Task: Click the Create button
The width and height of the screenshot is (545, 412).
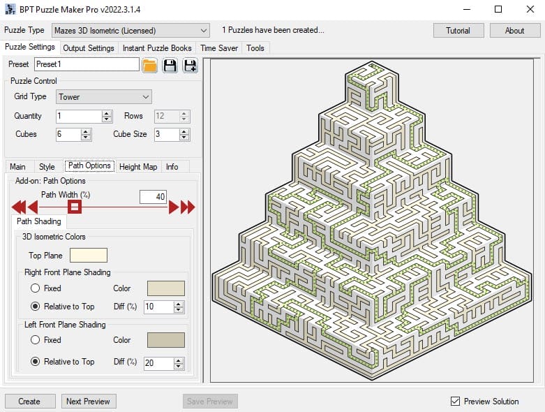Action: pos(29,402)
